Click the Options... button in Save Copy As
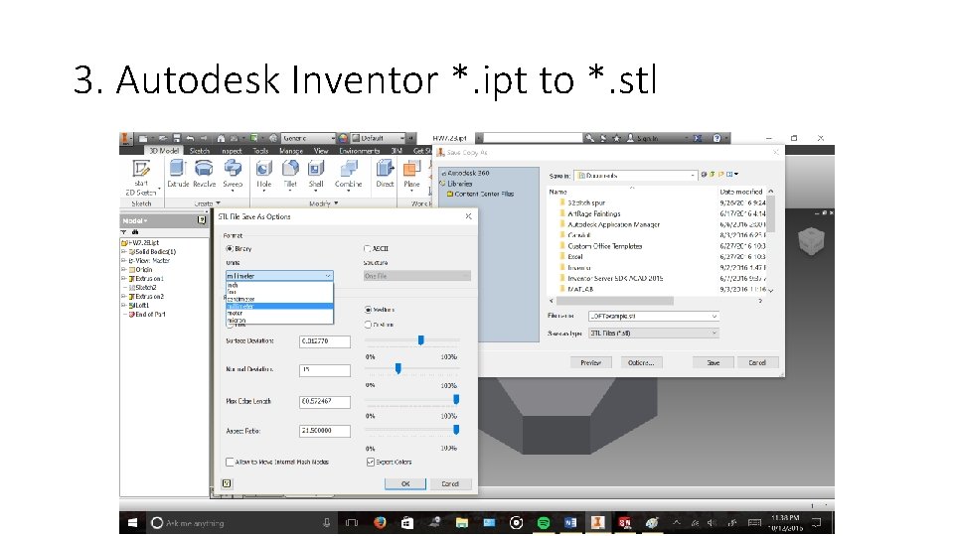The width and height of the screenshot is (954, 536). pos(641,363)
